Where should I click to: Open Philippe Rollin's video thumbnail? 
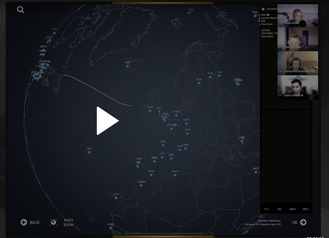coord(298,39)
